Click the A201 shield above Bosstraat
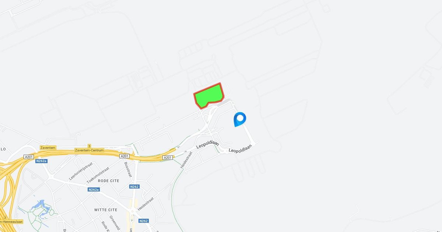 point(125,156)
